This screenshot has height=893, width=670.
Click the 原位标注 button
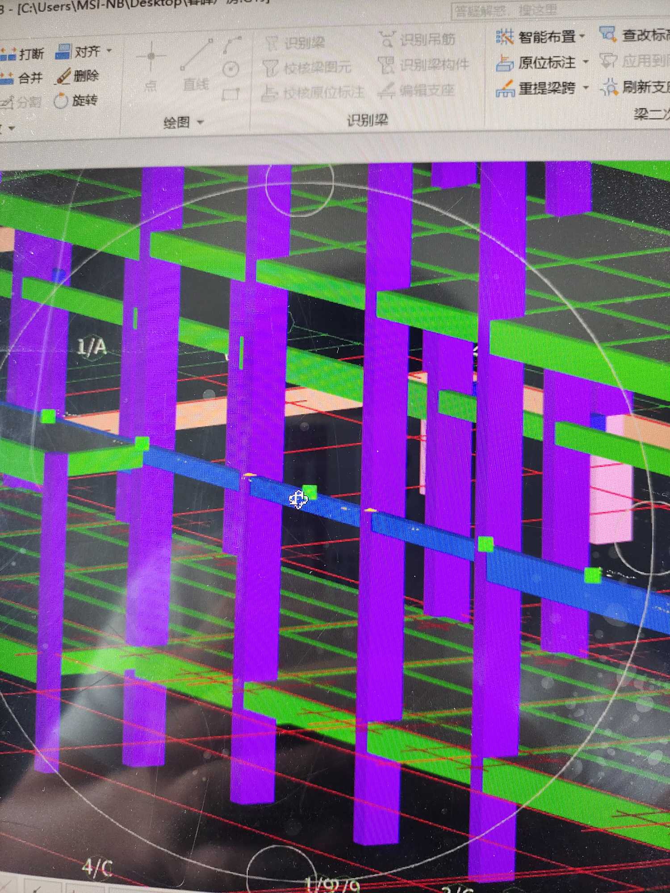coord(536,63)
